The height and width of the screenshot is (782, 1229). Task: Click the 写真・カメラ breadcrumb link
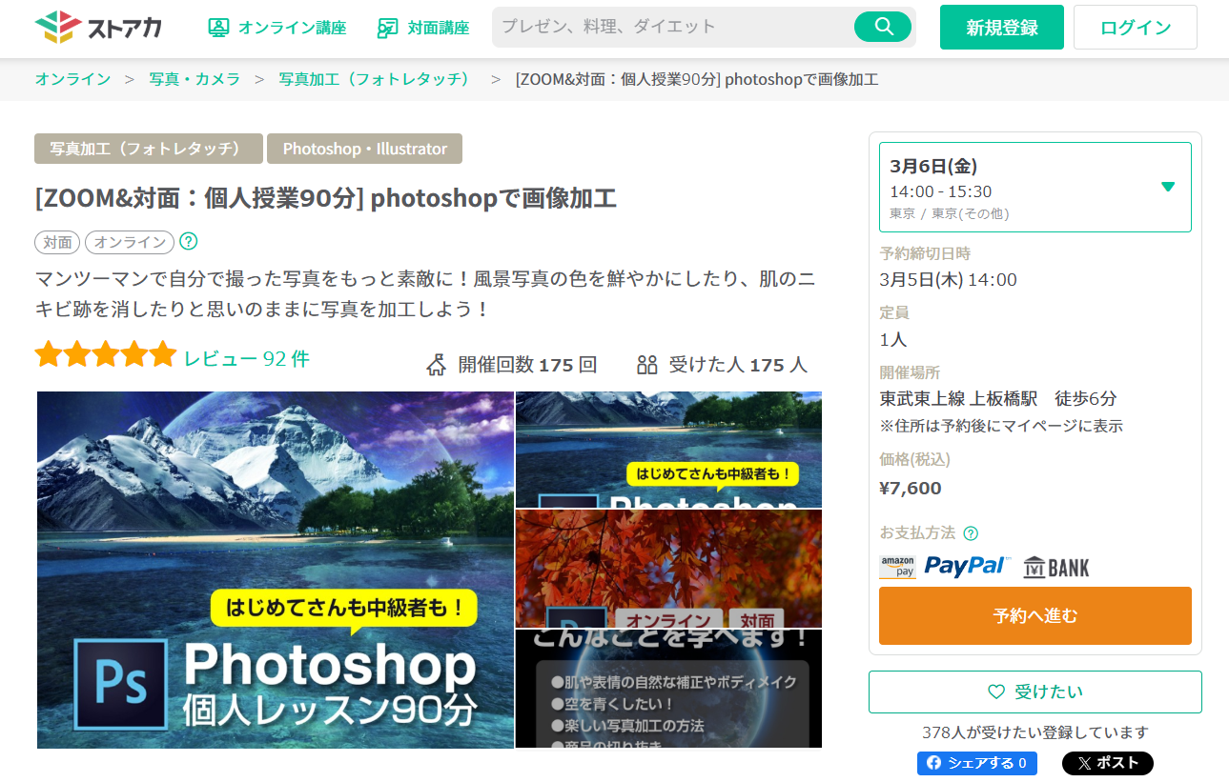pyautogui.click(x=195, y=79)
